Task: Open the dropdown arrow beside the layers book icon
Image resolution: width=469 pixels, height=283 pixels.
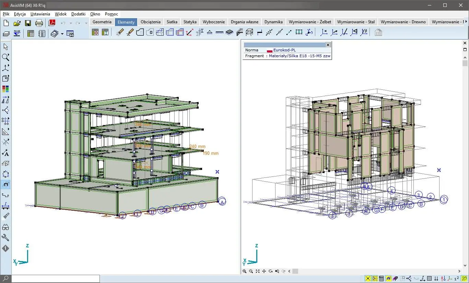Action: (x=62, y=34)
